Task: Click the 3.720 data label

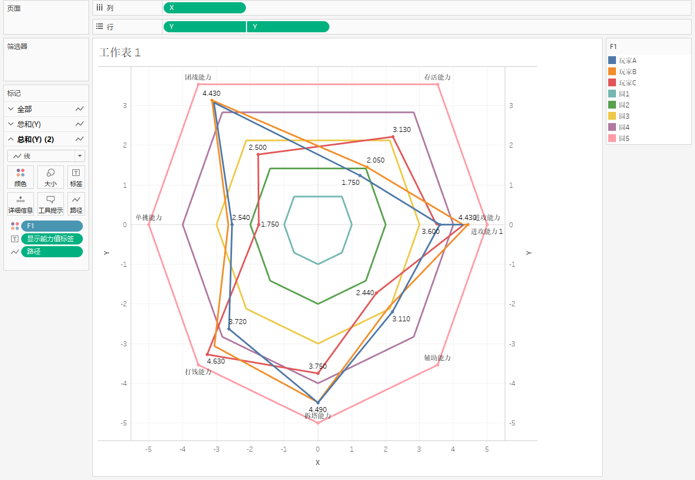Action: coord(238,322)
